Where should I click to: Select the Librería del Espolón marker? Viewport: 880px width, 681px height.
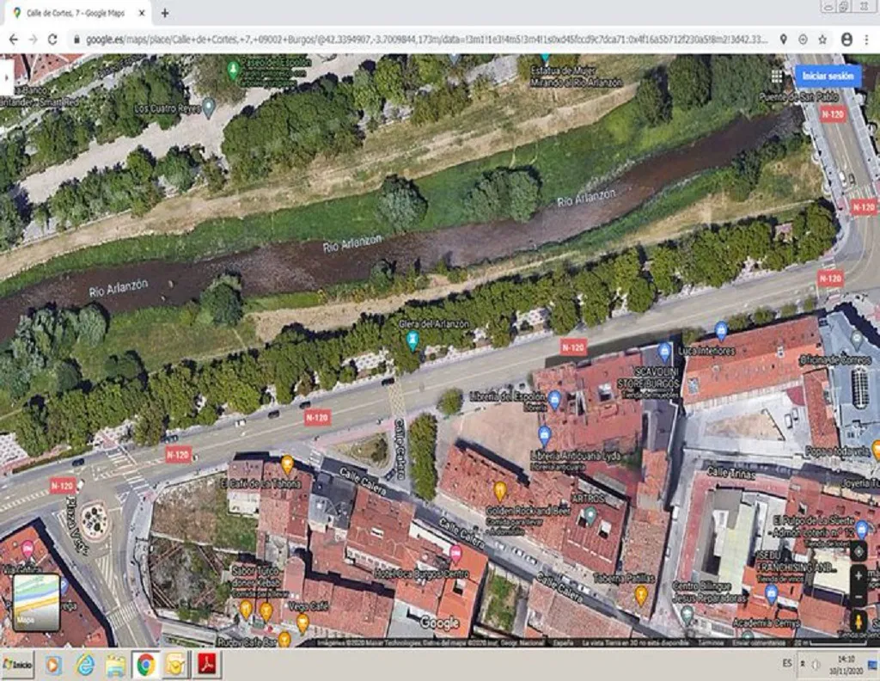point(554,400)
